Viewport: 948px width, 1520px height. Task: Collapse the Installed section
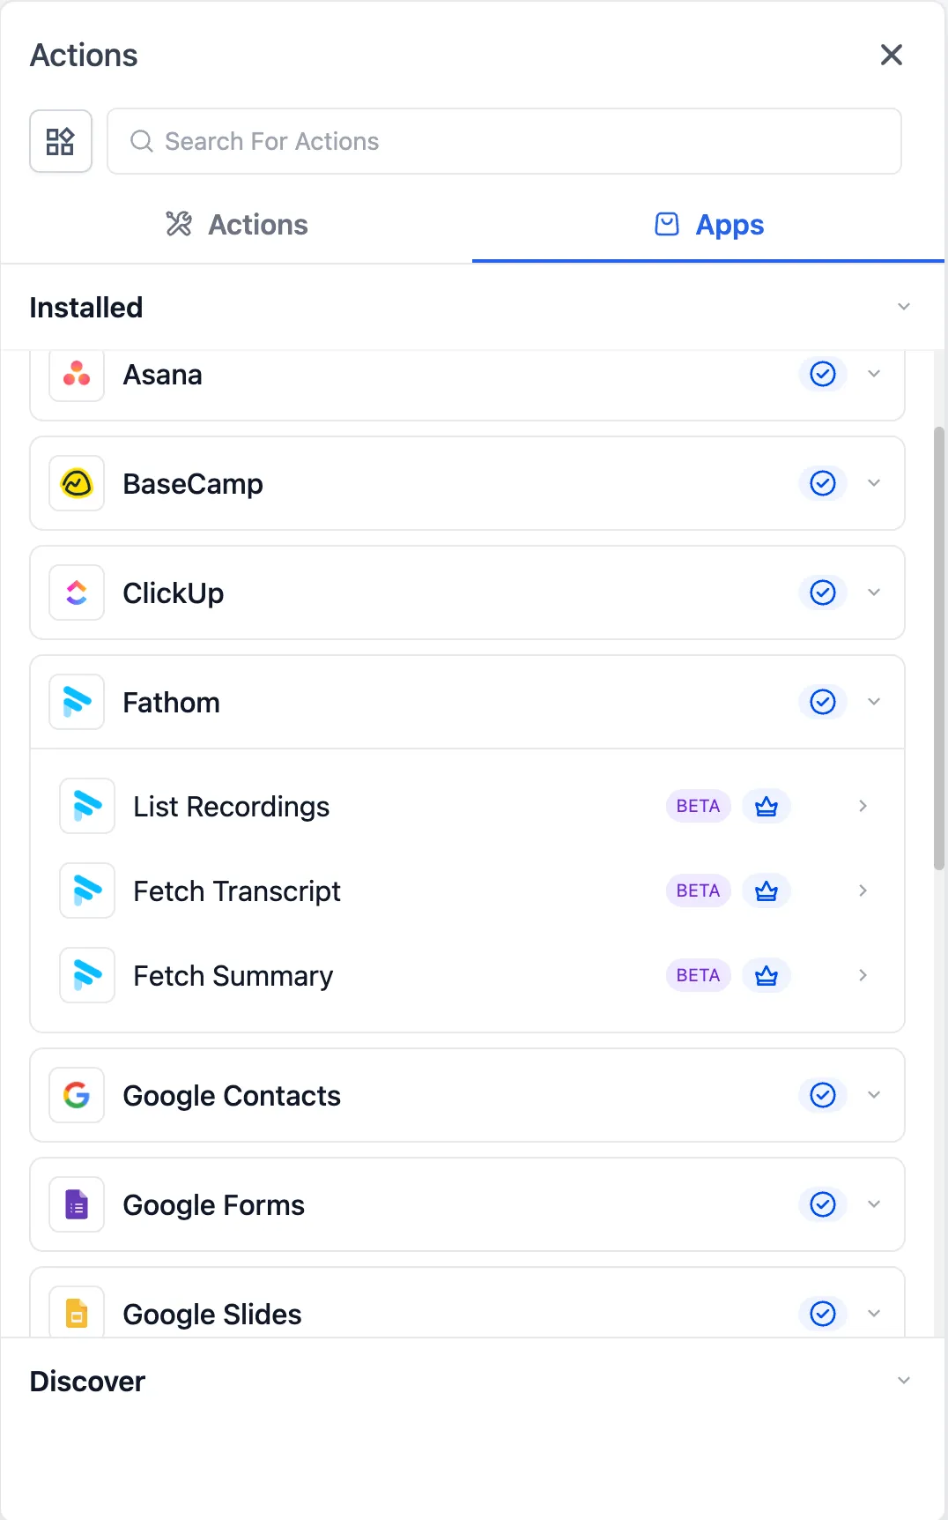[903, 306]
